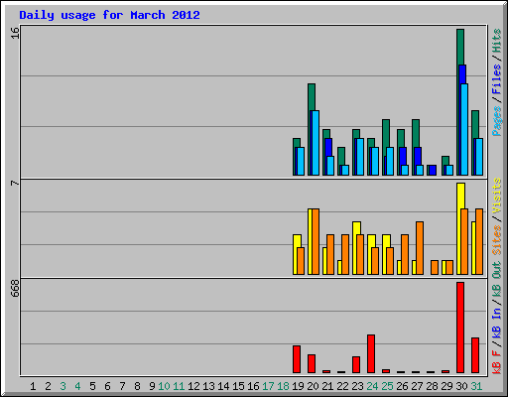The height and width of the screenshot is (397, 508).
Task: Click the orange Sites bar for day 31
Action: coord(479,241)
